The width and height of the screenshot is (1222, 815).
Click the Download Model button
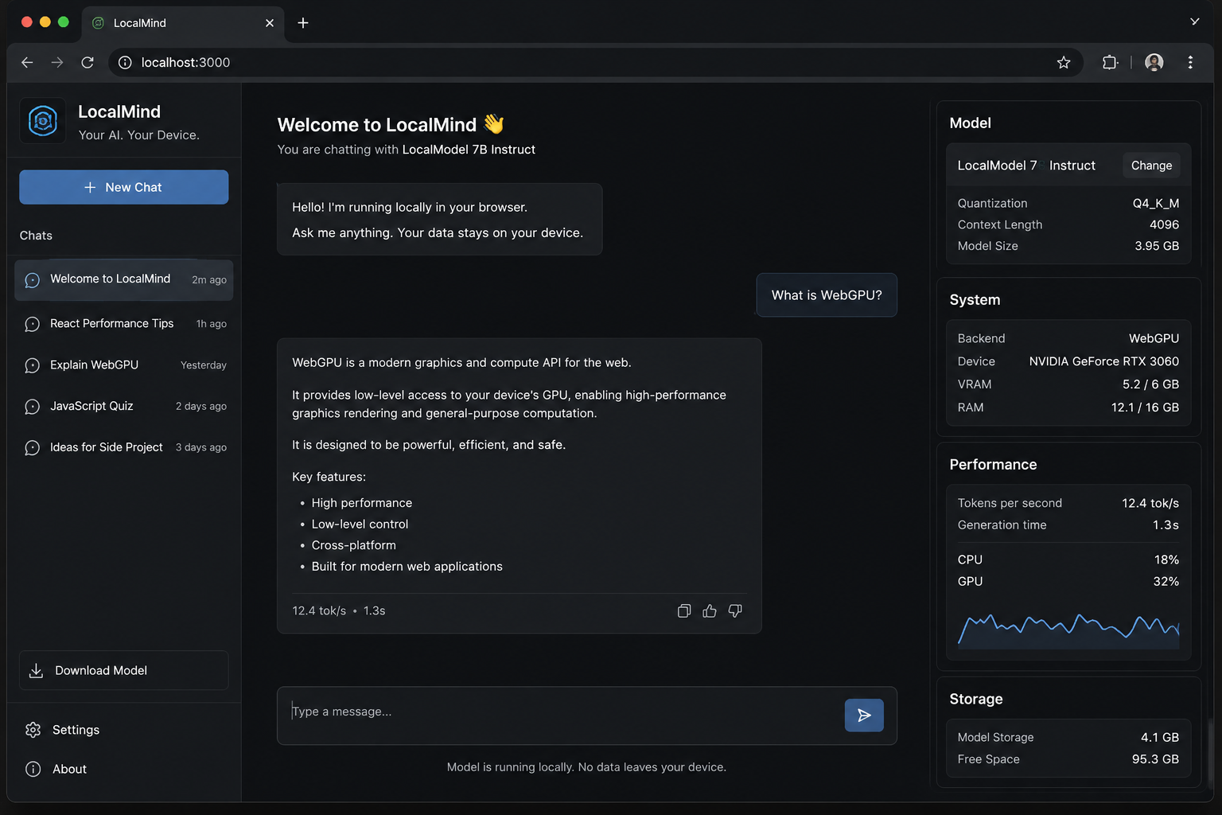tap(124, 670)
